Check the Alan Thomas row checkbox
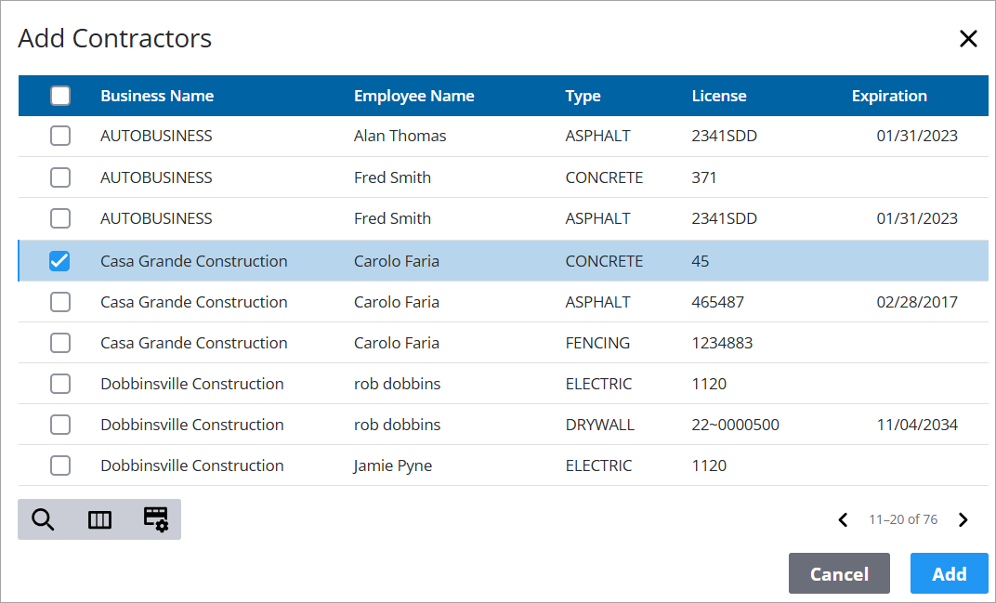This screenshot has height=603, width=996. [x=60, y=137]
